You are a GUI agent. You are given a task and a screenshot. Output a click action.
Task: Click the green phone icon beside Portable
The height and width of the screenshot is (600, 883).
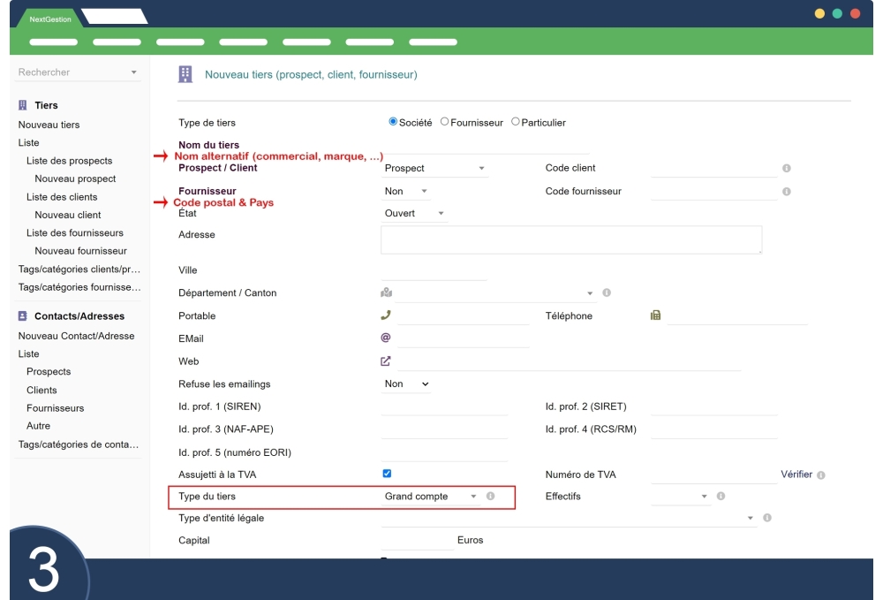386,315
